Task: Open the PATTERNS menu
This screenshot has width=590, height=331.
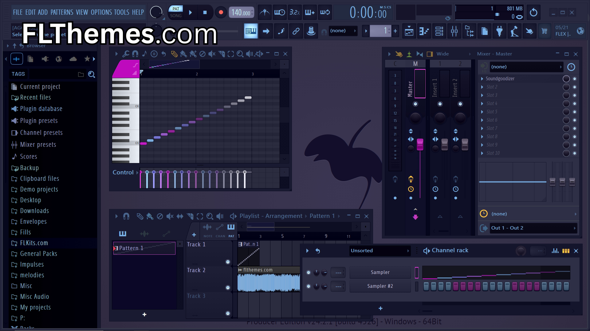Action: (x=62, y=12)
